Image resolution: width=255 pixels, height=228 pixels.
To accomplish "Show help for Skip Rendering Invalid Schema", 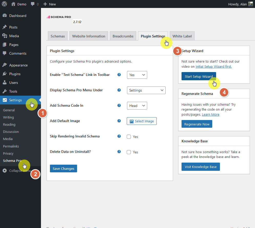I will 119,136.
